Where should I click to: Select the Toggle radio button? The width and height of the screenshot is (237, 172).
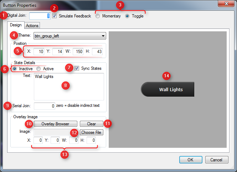point(127,16)
